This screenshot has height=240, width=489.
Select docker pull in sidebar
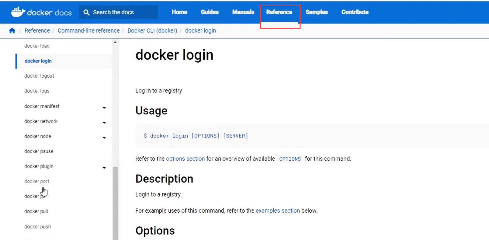[36, 211]
